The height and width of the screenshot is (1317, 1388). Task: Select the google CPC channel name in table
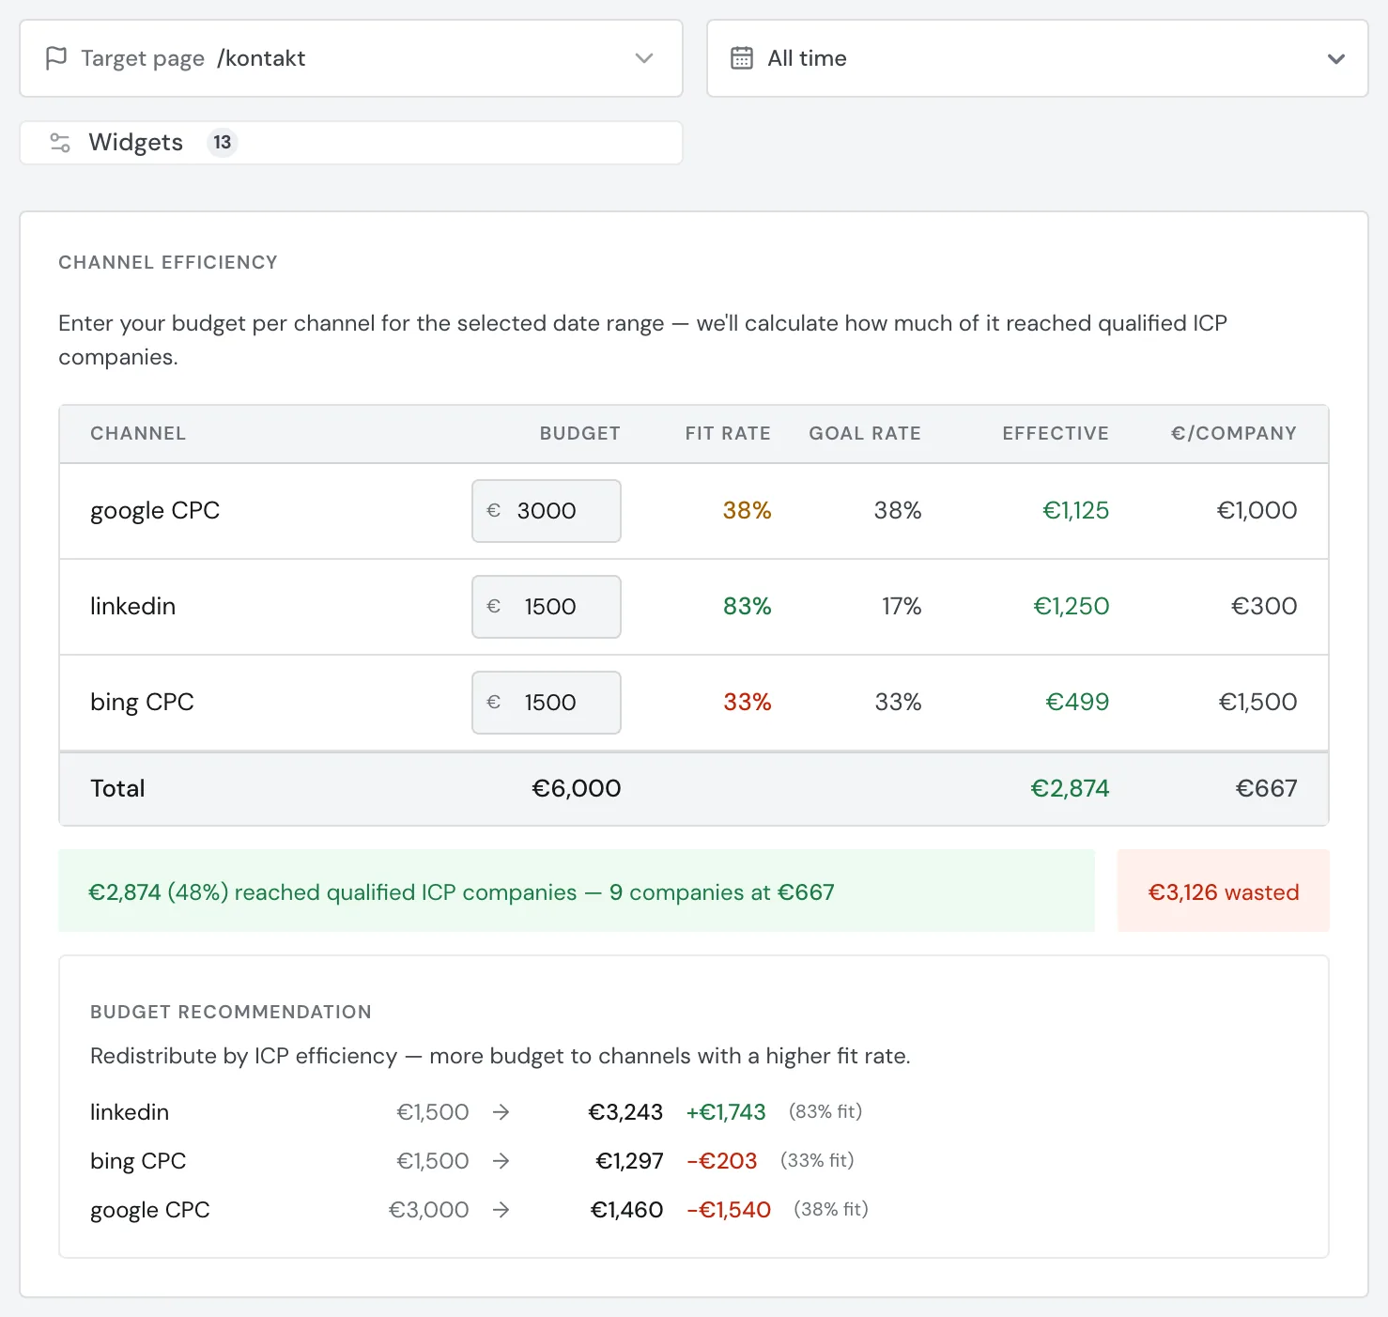click(x=155, y=511)
